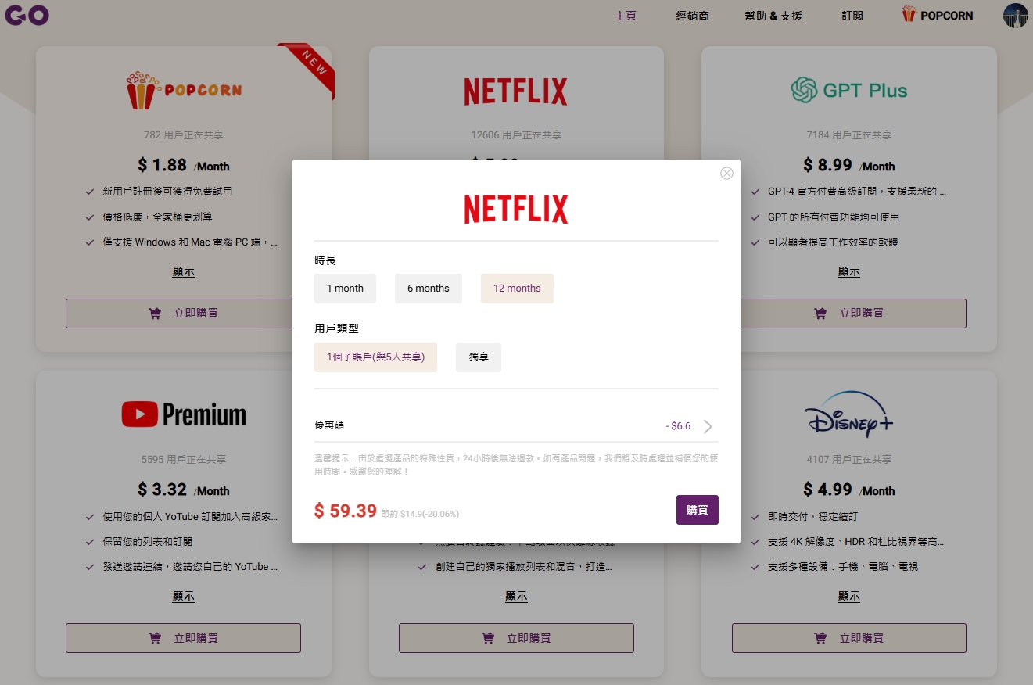Click 新用戶註冊後可獲得免費試用 feature line

[x=168, y=192]
